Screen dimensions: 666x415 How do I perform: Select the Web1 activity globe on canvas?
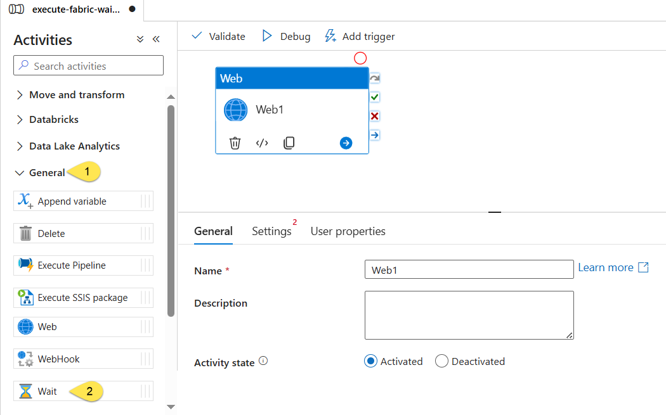point(236,110)
